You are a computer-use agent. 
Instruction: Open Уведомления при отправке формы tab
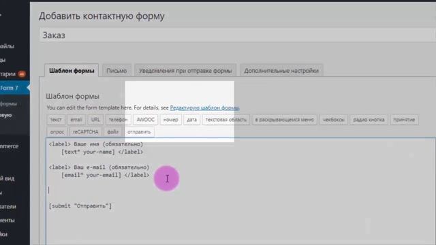pos(185,71)
